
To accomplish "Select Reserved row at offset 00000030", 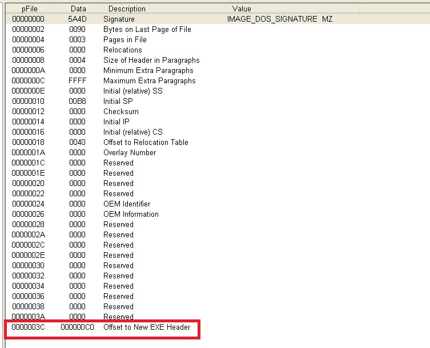I will pos(118,265).
